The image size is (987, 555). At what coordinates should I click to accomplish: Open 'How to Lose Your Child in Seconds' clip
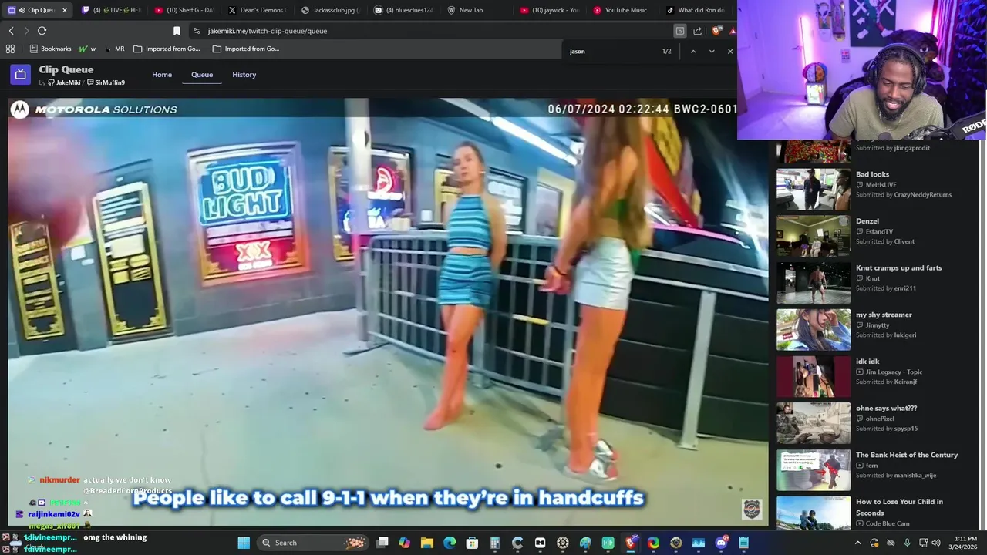[899, 506]
